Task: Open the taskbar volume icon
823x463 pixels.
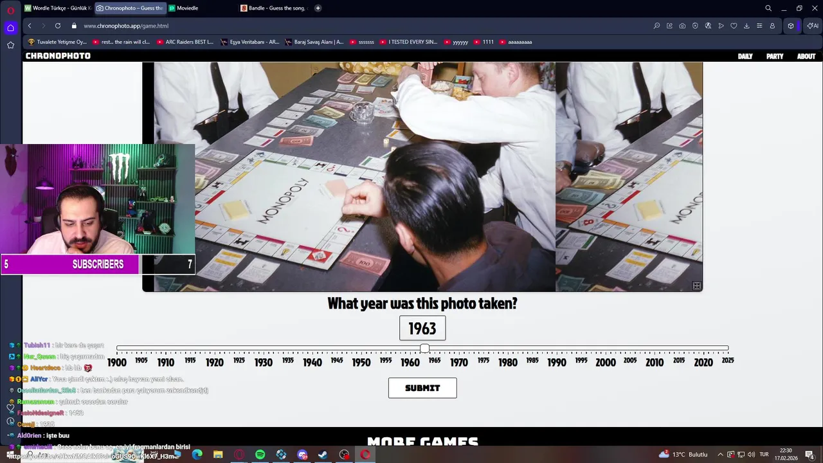Action: point(751,455)
